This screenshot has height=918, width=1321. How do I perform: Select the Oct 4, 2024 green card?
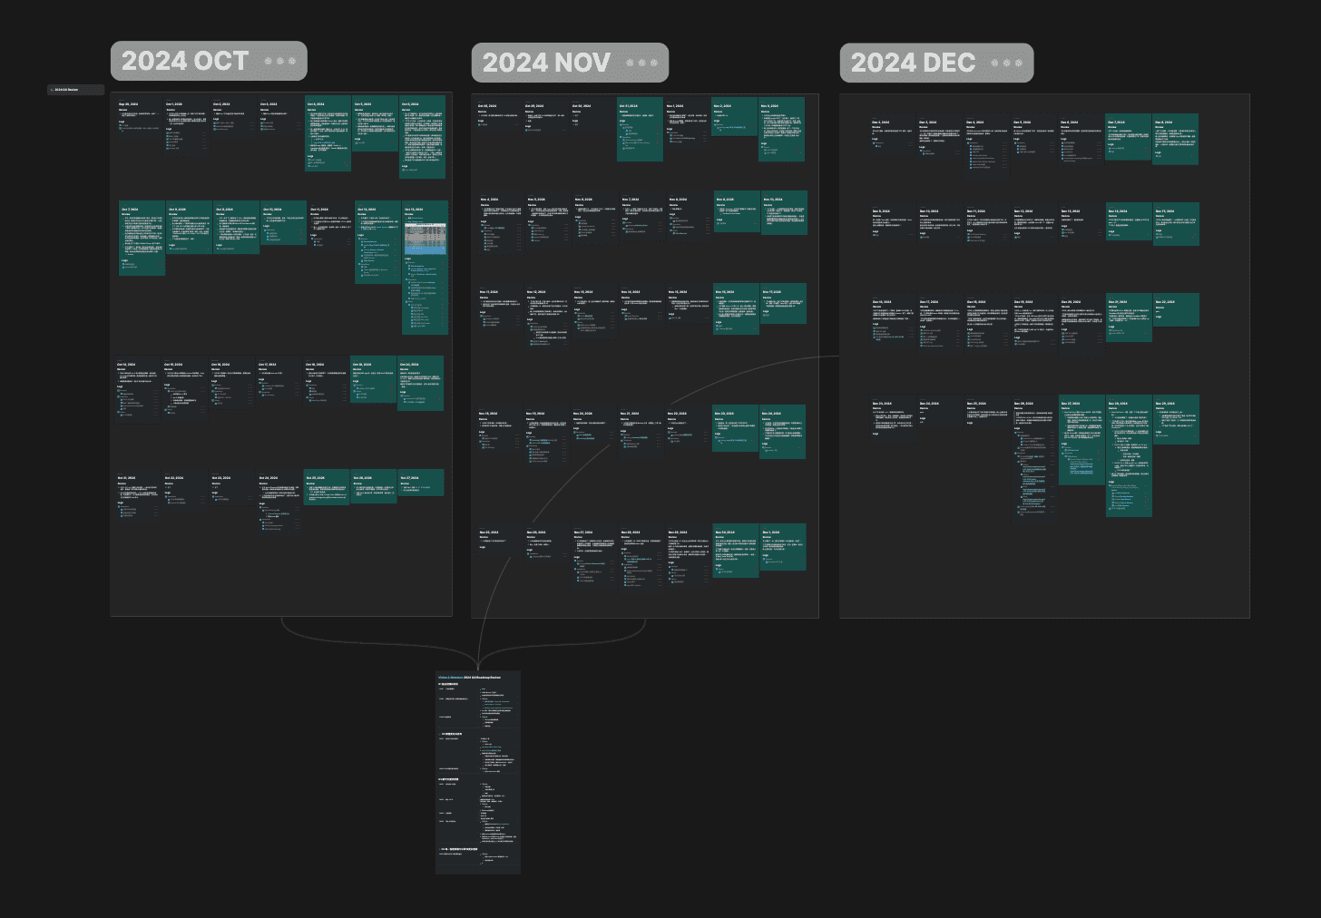coord(328,133)
